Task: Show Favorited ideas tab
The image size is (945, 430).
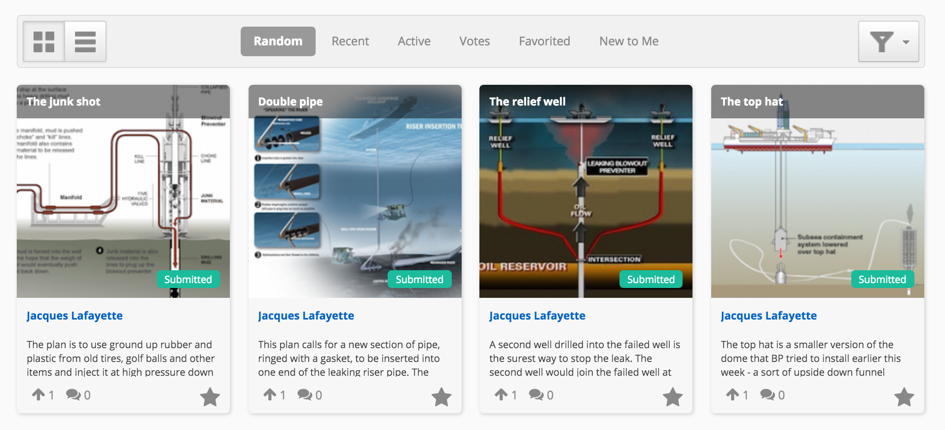Action: (x=545, y=41)
